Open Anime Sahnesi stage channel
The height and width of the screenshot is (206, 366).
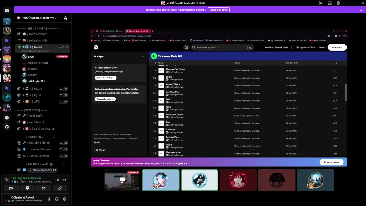[42, 156]
